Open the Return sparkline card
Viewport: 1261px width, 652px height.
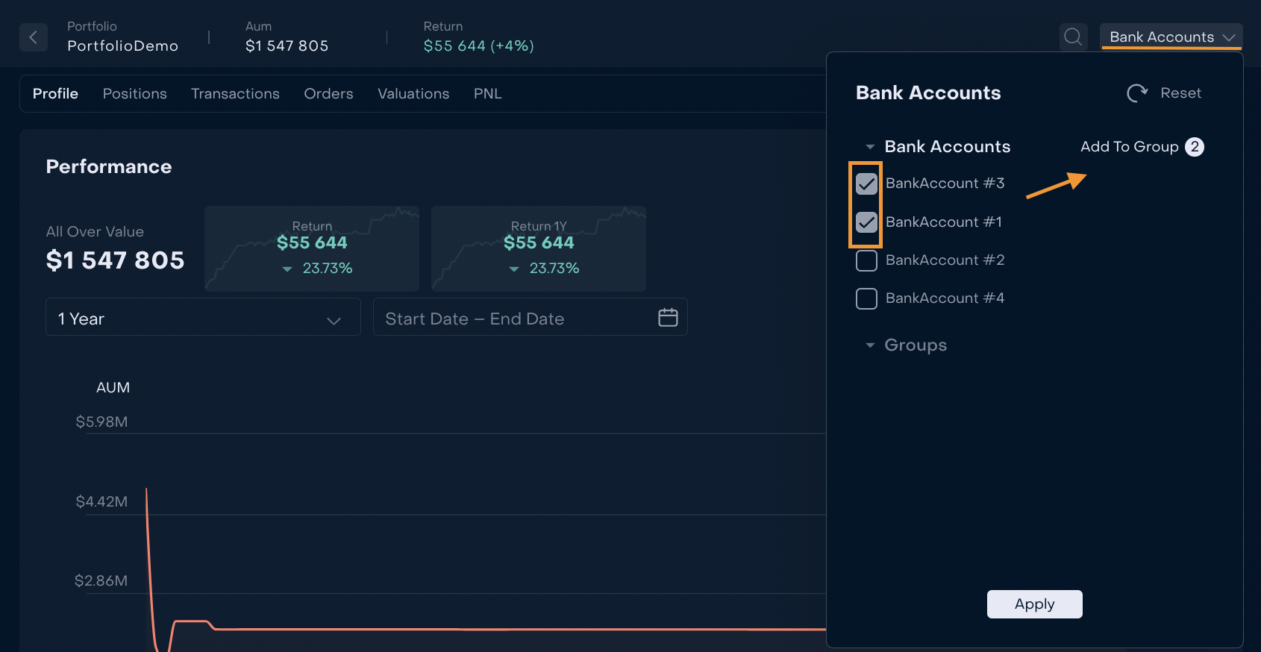[312, 248]
